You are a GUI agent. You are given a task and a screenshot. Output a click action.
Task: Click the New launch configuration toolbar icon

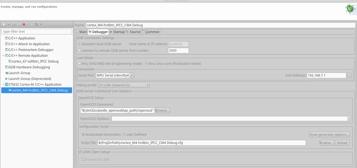(x=4, y=24)
